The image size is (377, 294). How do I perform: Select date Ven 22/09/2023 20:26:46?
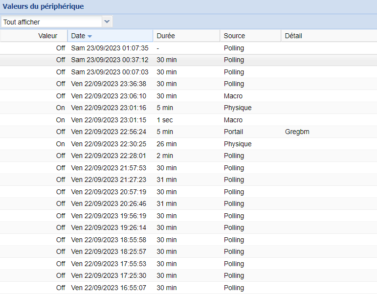point(109,204)
